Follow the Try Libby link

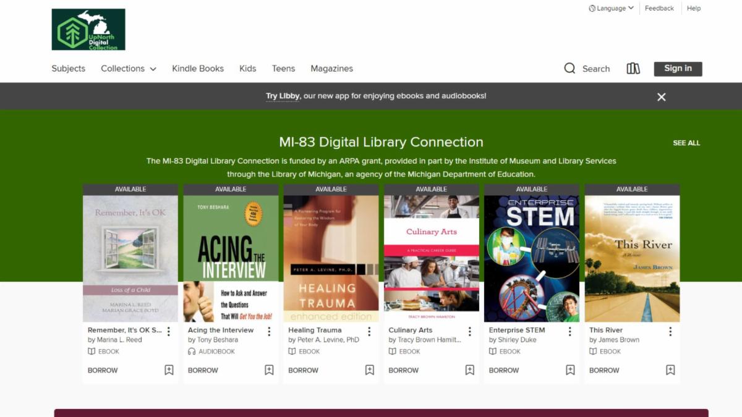tap(283, 96)
